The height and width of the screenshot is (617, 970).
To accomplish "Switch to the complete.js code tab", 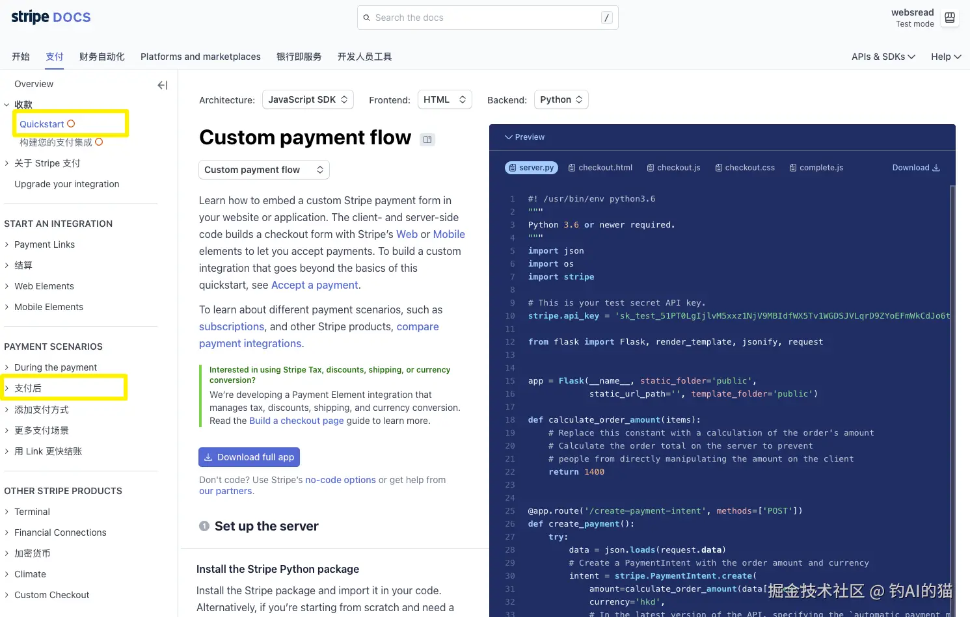I will (816, 168).
